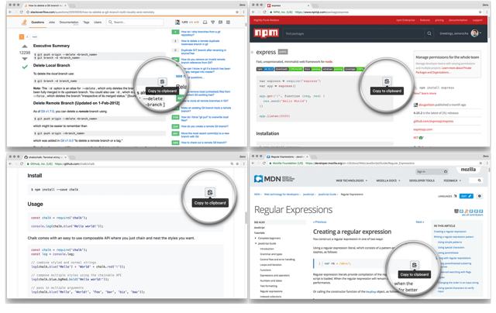Click the GitHub window address bar

tap(128, 163)
